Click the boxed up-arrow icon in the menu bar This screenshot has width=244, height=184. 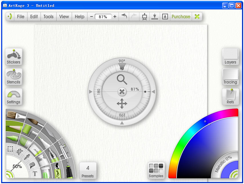(165, 17)
